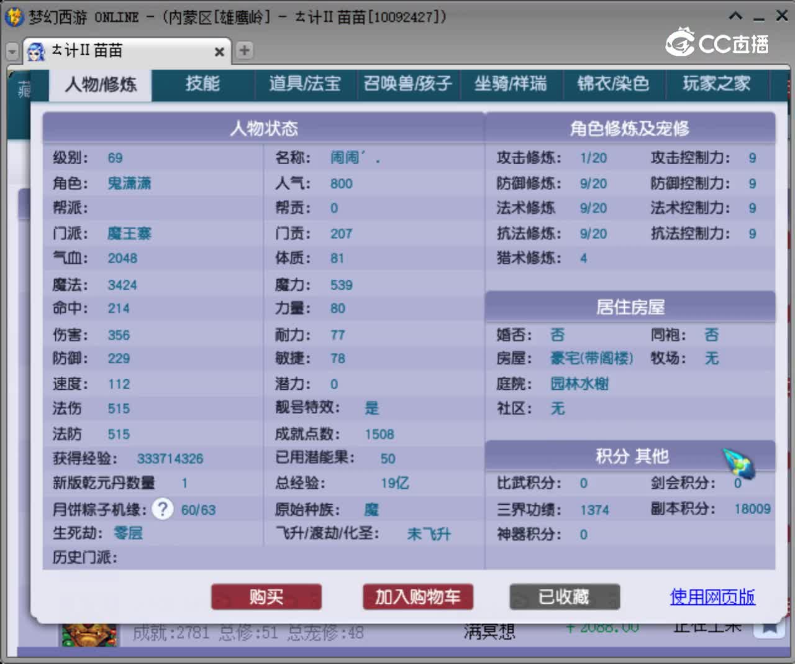The height and width of the screenshot is (664, 795).
Task: Close the browser tab with the X icon
Action: click(x=219, y=52)
